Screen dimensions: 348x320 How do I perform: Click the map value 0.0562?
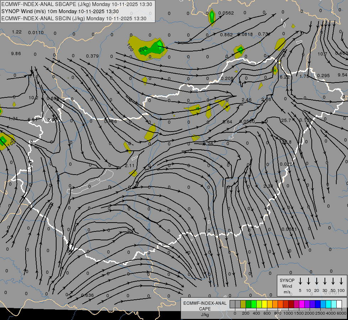pos(226,13)
